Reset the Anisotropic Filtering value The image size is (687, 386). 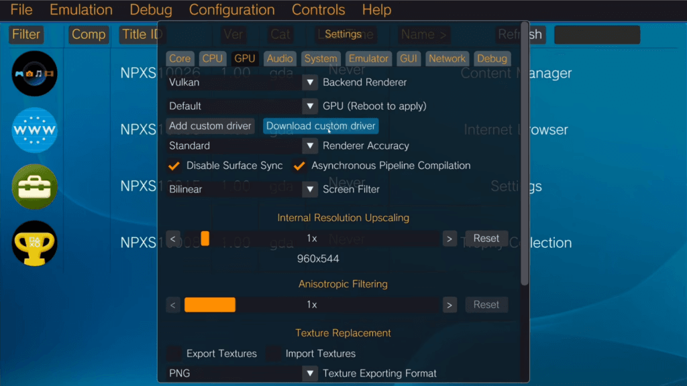486,304
